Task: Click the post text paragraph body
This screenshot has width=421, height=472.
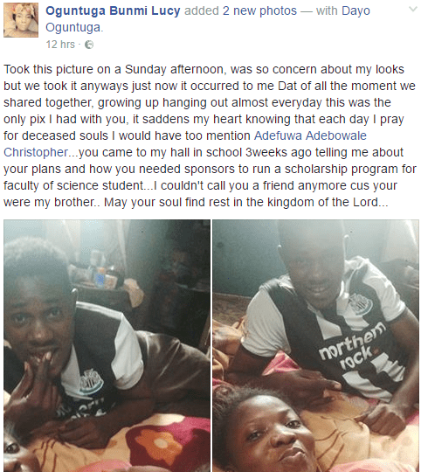Action: coord(210,135)
